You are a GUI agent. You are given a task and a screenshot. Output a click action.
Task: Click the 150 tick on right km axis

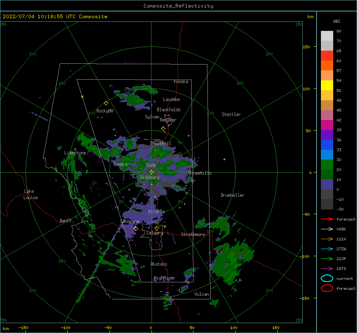pos(307,47)
